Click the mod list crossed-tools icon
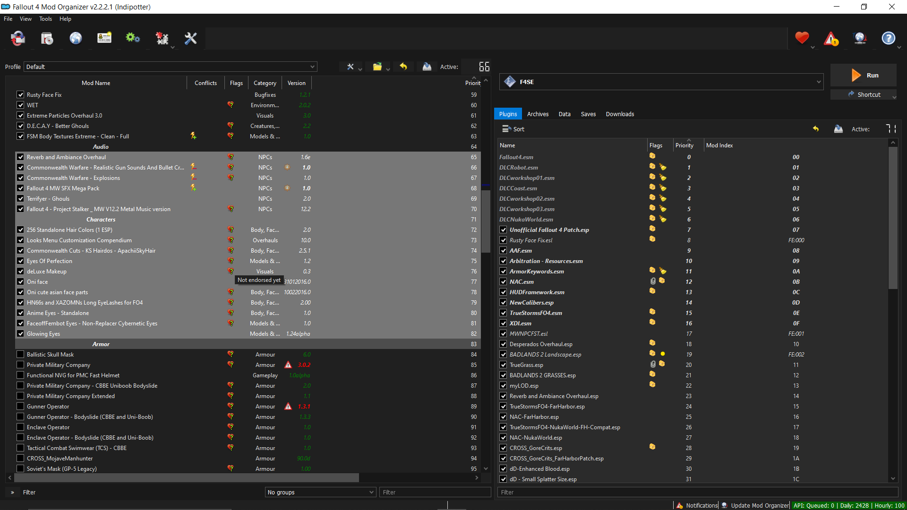This screenshot has width=907, height=510. [350, 67]
